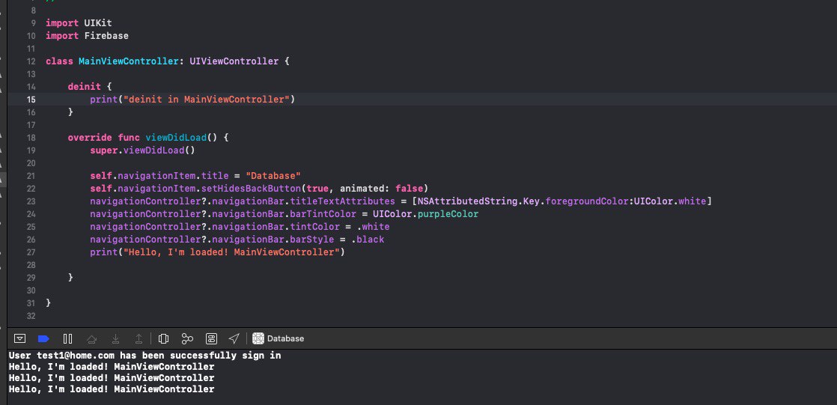Click 'import Firebase' line
The height and width of the screenshot is (405, 837).
pyautogui.click(x=87, y=36)
